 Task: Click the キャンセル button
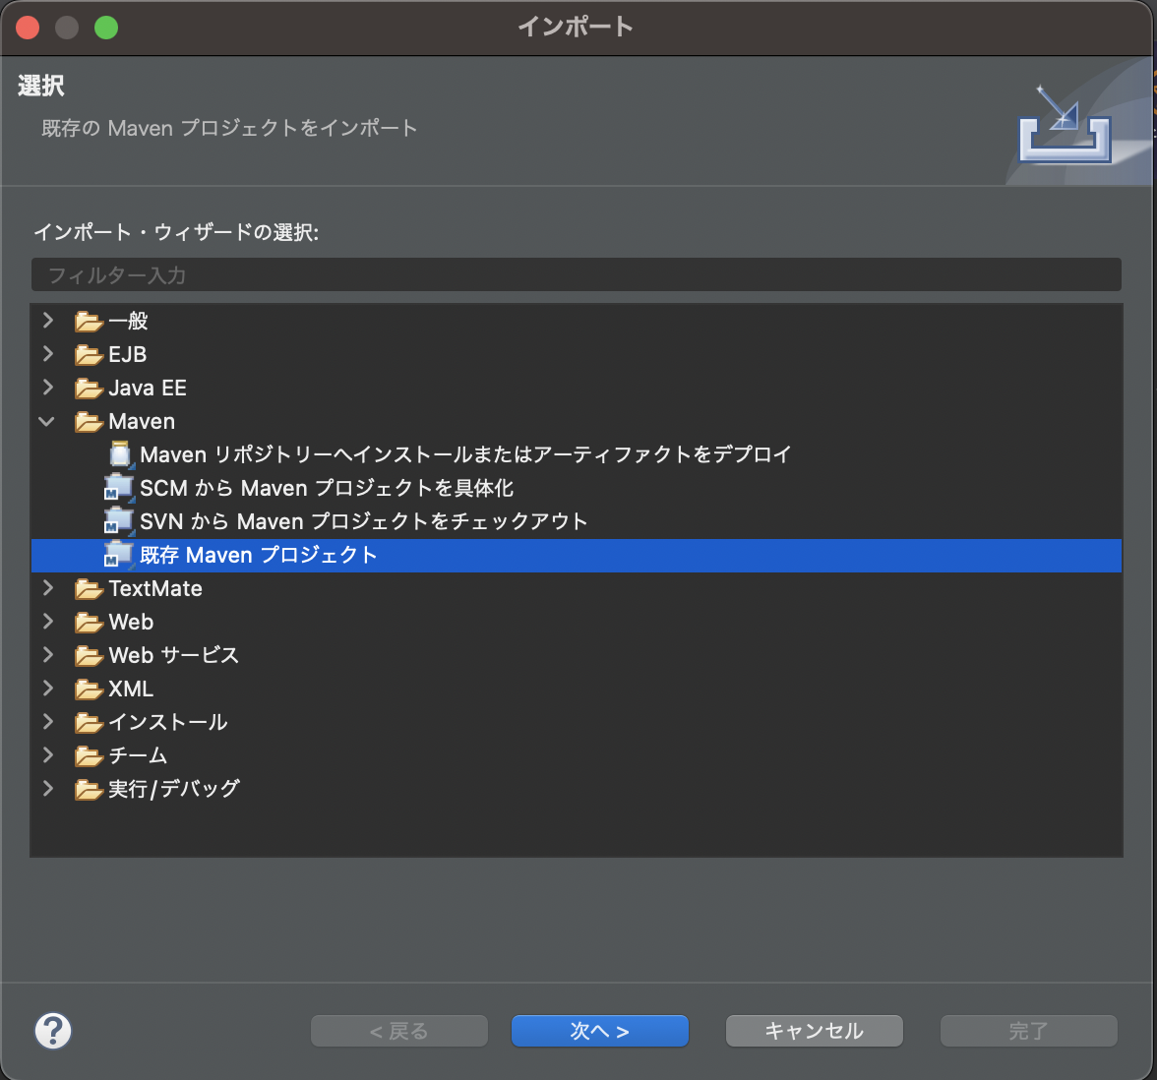814,1031
